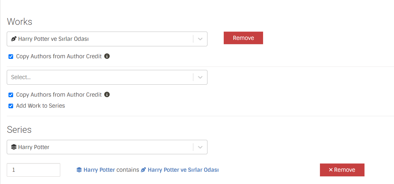Click the Harry Potter ve Sırlar Odası select text

(53, 39)
